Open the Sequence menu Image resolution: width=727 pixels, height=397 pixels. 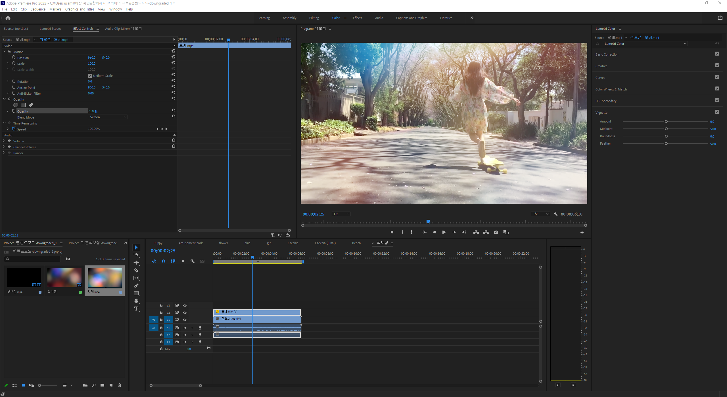(38, 9)
